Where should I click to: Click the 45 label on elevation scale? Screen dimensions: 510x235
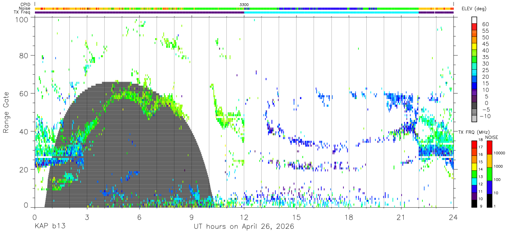(485, 44)
